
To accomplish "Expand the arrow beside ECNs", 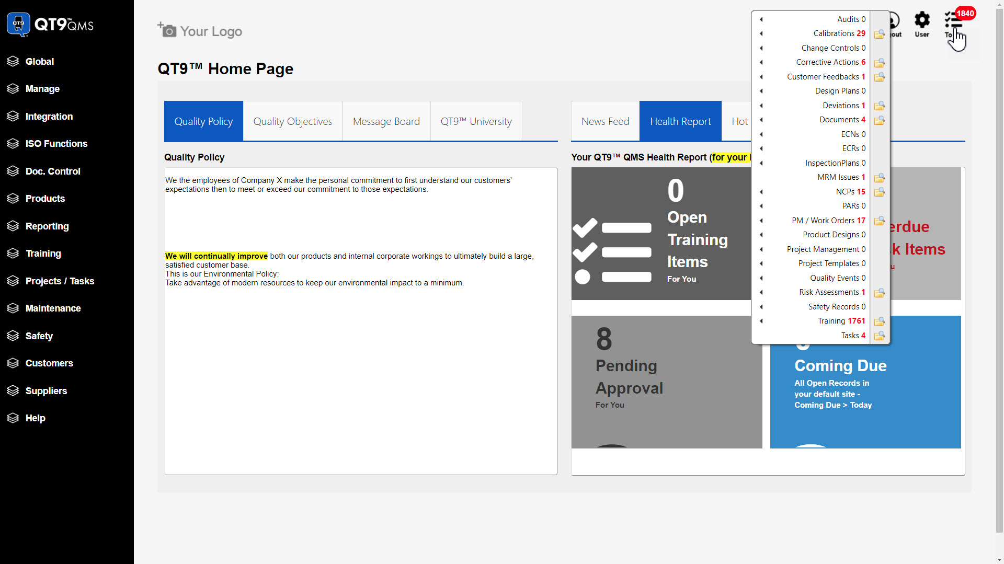I will pyautogui.click(x=761, y=134).
